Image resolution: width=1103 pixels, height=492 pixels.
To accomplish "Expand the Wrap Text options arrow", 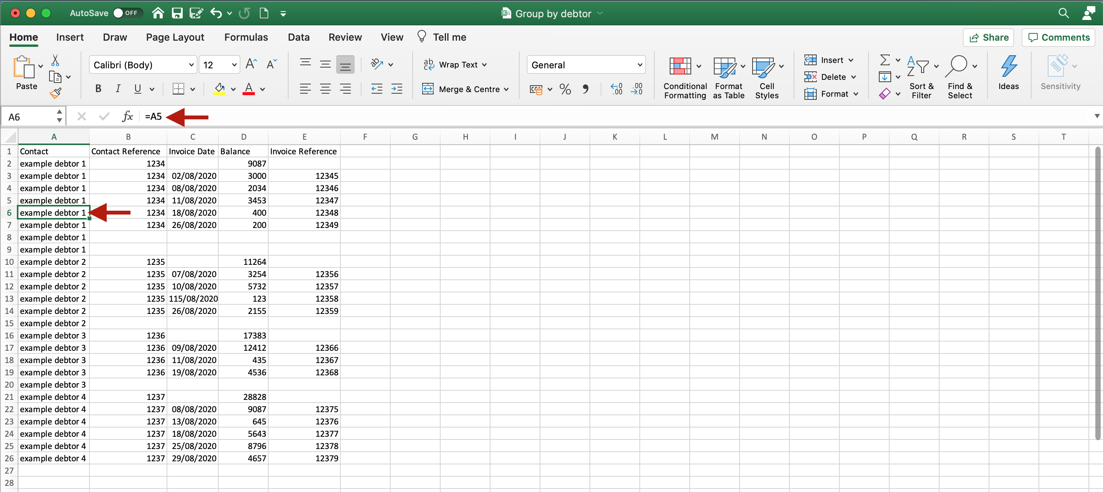I will (x=484, y=64).
